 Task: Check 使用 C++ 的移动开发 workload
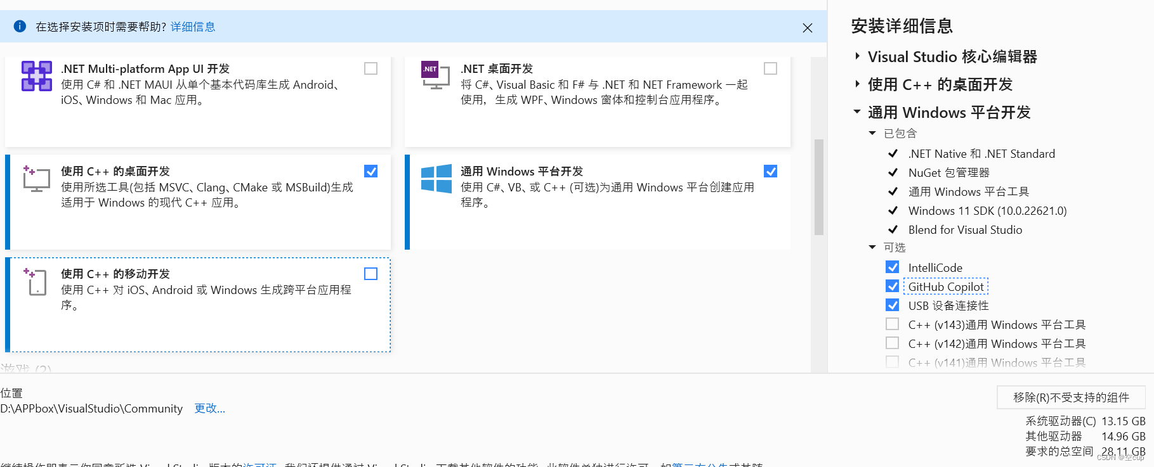pos(371,274)
